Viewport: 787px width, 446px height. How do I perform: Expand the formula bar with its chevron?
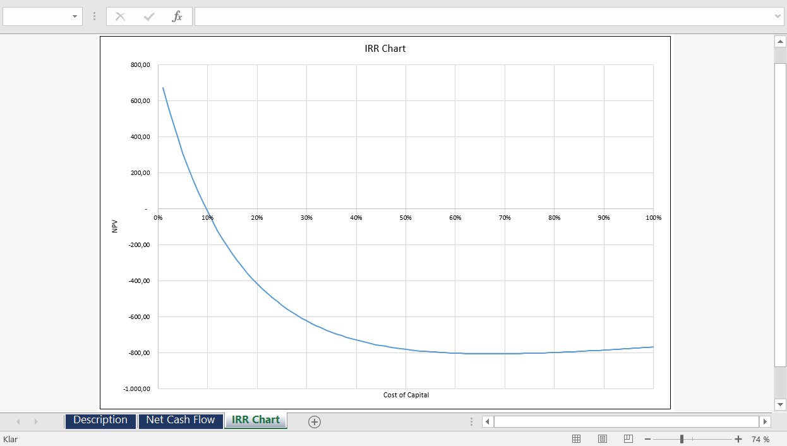(779, 16)
